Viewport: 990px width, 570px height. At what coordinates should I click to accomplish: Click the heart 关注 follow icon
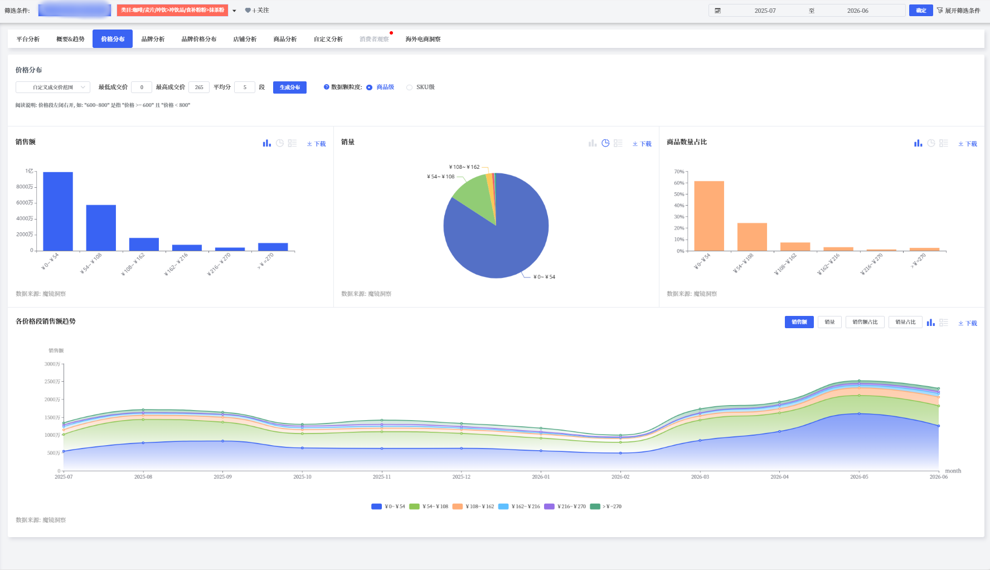(x=248, y=11)
